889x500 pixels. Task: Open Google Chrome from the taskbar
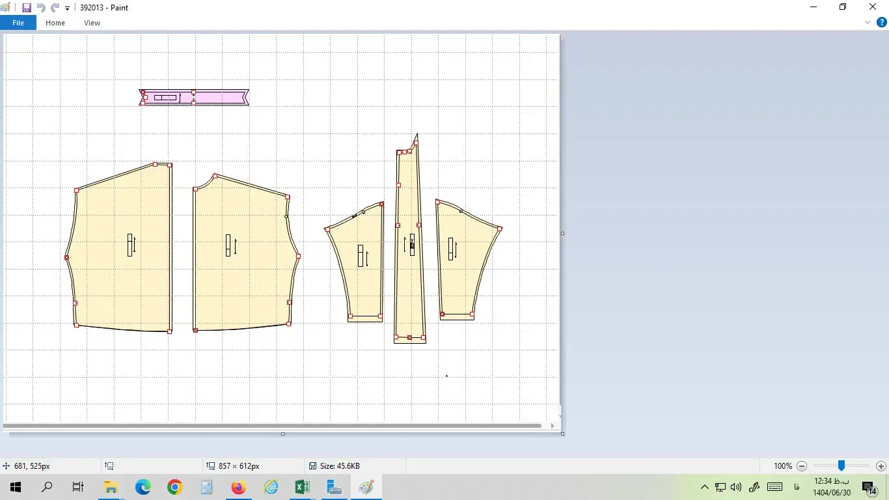(174, 487)
